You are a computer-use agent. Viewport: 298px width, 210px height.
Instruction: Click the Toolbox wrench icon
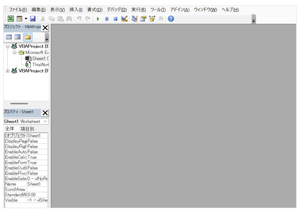(161, 19)
